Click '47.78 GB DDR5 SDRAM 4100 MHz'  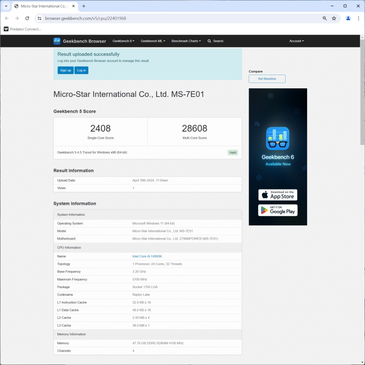pyautogui.click(x=158, y=343)
